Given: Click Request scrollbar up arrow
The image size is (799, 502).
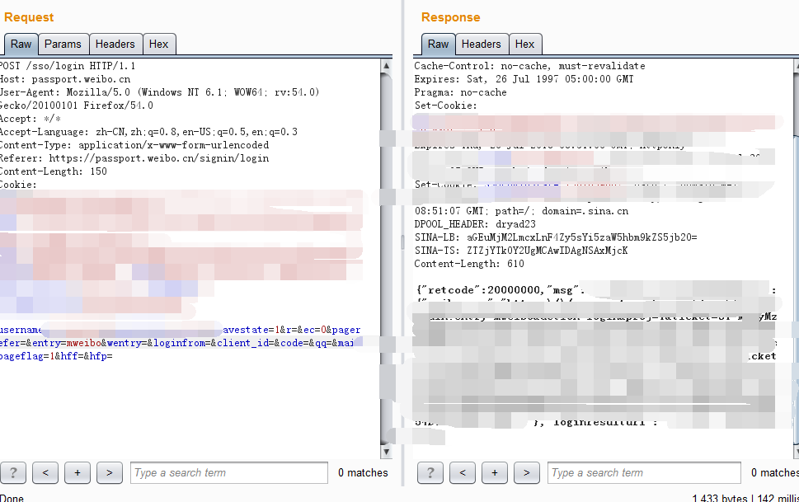Looking at the screenshot, I should [x=386, y=65].
